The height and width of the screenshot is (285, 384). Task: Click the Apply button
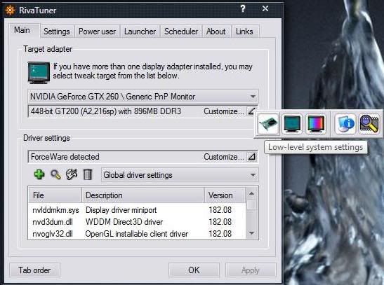[251, 270]
